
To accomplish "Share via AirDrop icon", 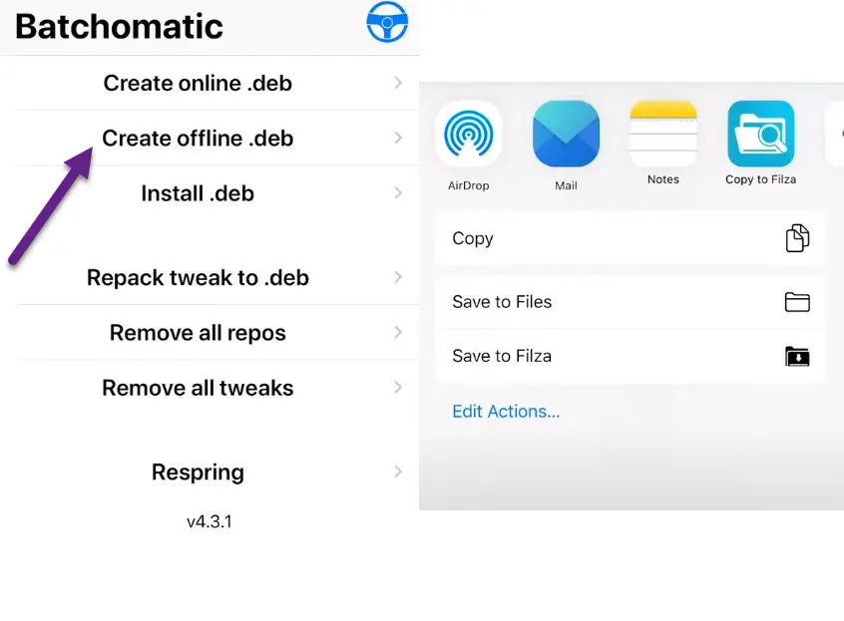I will (x=468, y=134).
